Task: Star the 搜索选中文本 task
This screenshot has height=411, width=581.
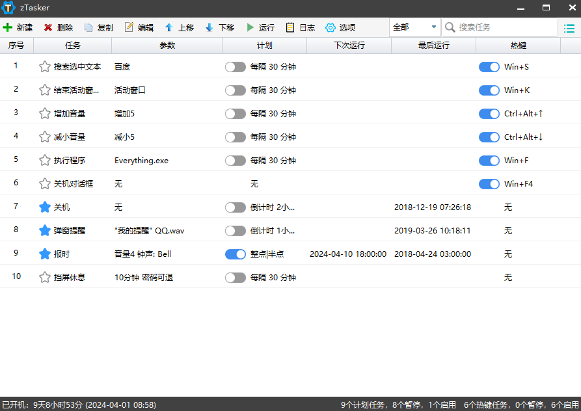Action: 44,66
